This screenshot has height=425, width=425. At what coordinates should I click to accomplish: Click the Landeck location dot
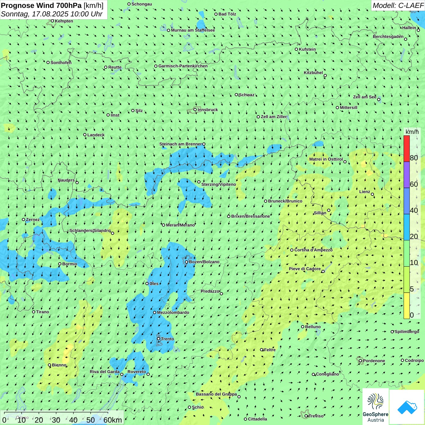85,135
